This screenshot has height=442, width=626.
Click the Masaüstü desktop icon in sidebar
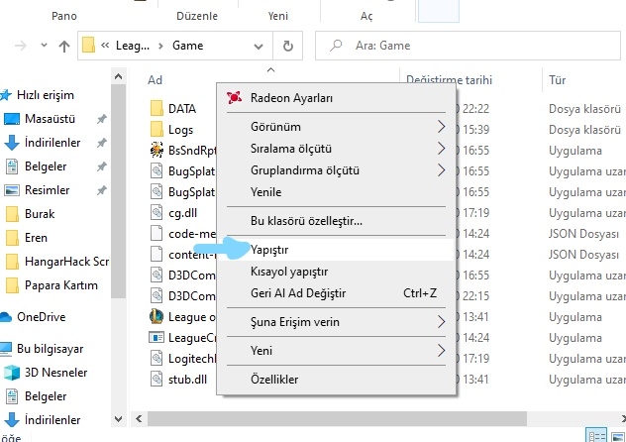point(12,119)
